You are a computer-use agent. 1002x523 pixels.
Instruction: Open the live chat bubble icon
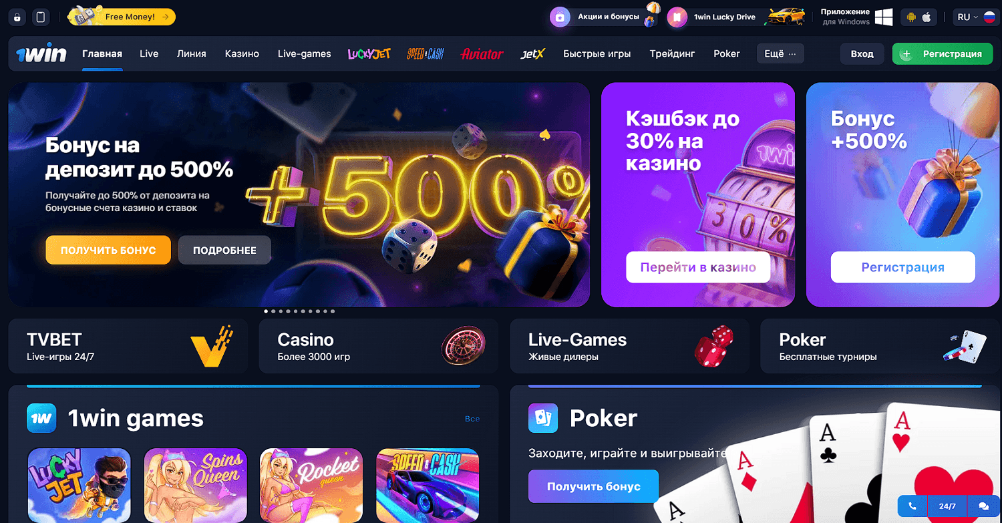[x=983, y=506]
